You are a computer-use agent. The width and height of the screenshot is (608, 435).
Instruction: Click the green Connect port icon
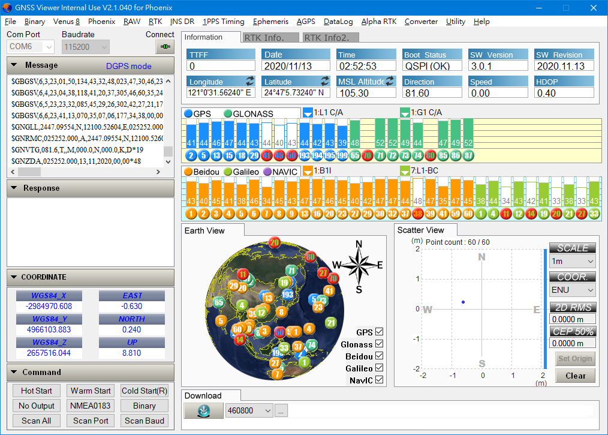point(165,47)
